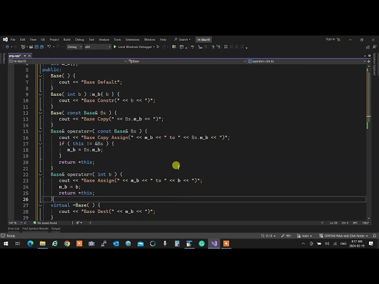Open the operator= member navigation dropdown
The width and height of the screenshot is (379, 284).
coord(307,62)
